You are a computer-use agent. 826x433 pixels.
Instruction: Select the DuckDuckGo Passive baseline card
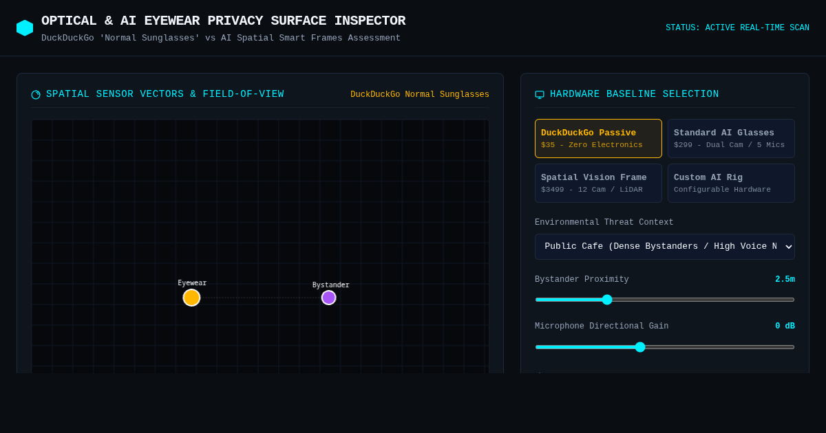pos(598,139)
